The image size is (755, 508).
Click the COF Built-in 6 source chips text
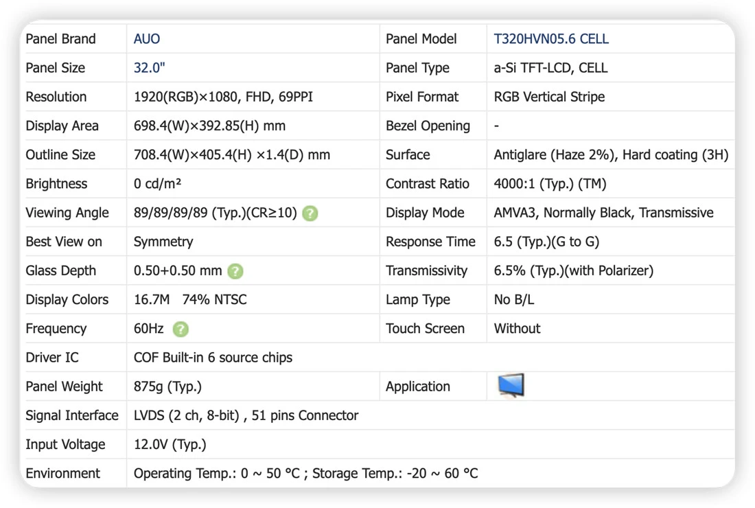(x=213, y=358)
